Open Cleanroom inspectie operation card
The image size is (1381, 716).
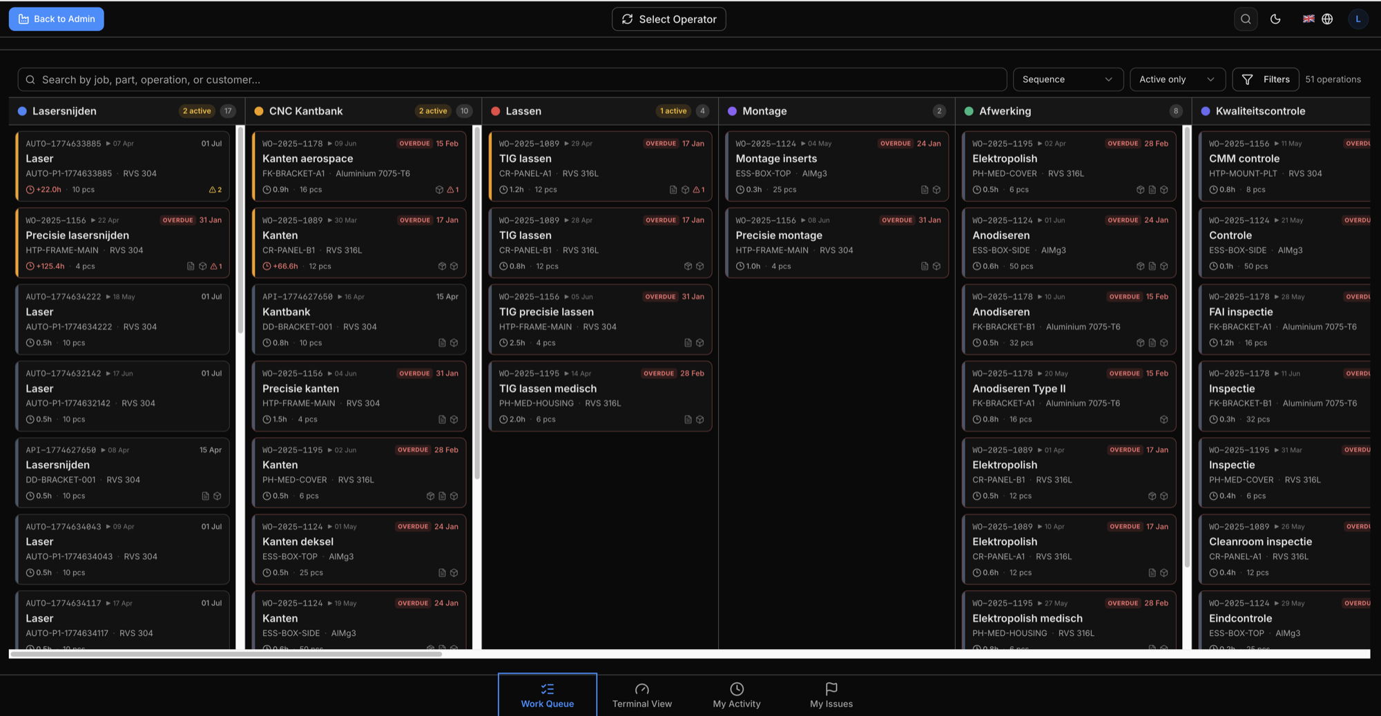tap(1284, 550)
